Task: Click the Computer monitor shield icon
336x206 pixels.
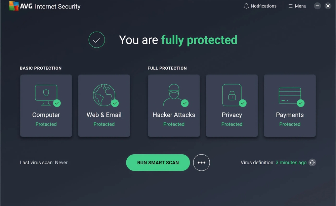Action: point(46,95)
